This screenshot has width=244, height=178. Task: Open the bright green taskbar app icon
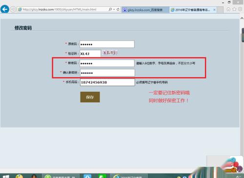point(102,176)
